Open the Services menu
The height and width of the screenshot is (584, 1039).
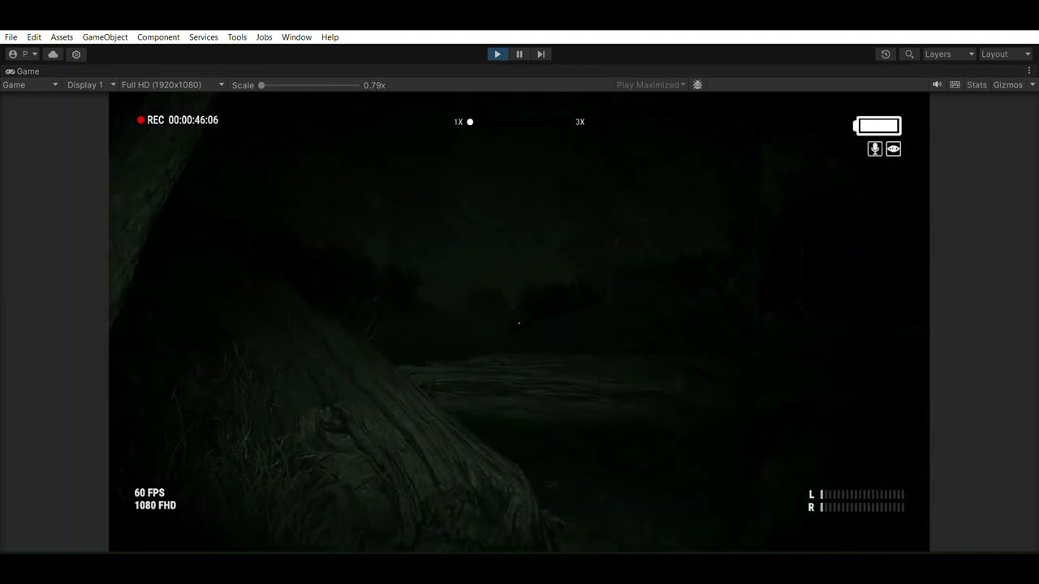click(204, 37)
